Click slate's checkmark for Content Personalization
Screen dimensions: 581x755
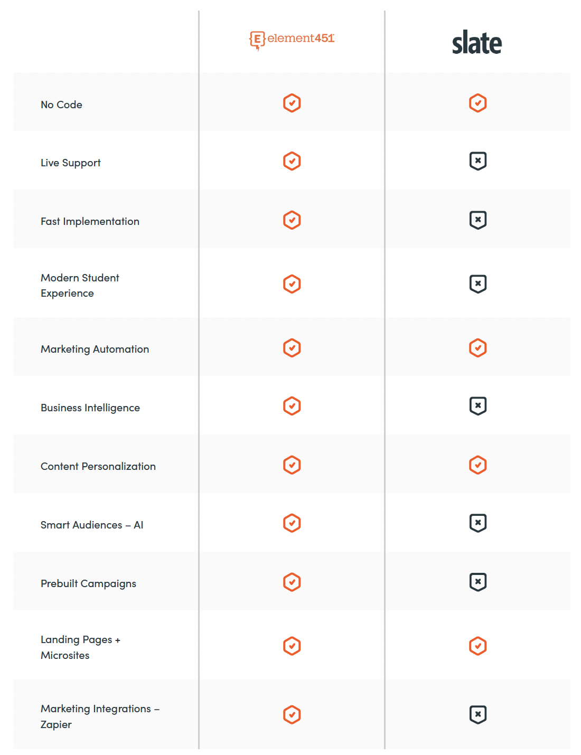click(478, 465)
